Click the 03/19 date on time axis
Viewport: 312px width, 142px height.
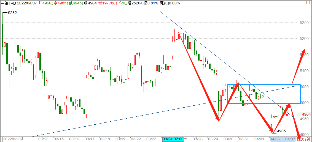pyautogui.click(x=120, y=139)
